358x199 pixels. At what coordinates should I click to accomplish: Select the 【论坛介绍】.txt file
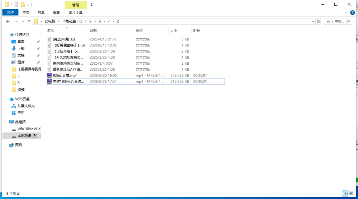click(66, 51)
